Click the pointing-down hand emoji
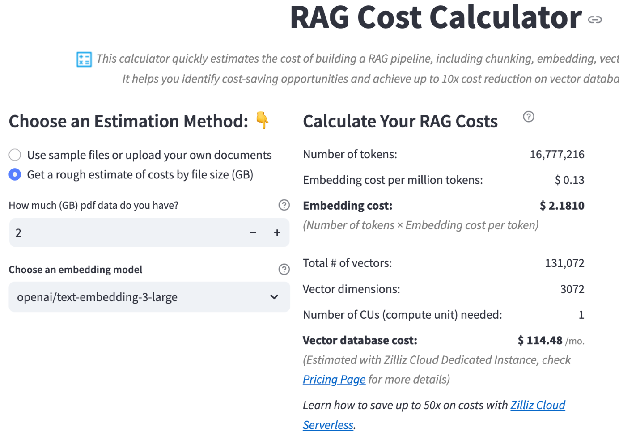Screen dimensions: 619x448 click(x=263, y=120)
